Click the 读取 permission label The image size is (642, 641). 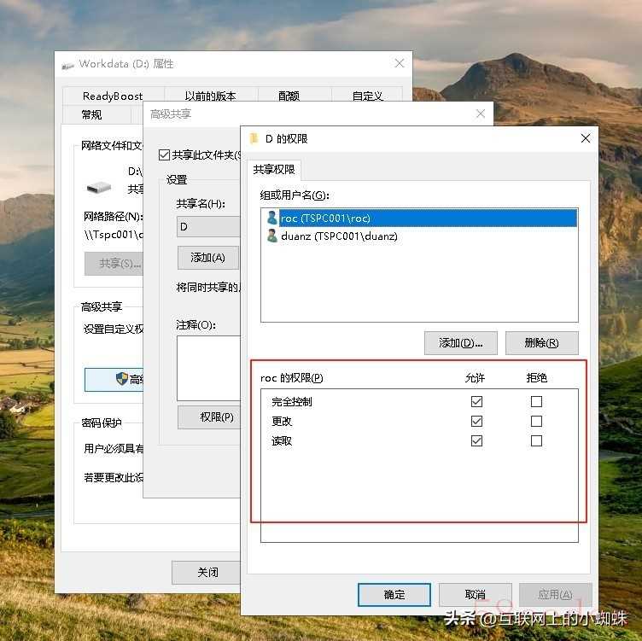click(282, 440)
